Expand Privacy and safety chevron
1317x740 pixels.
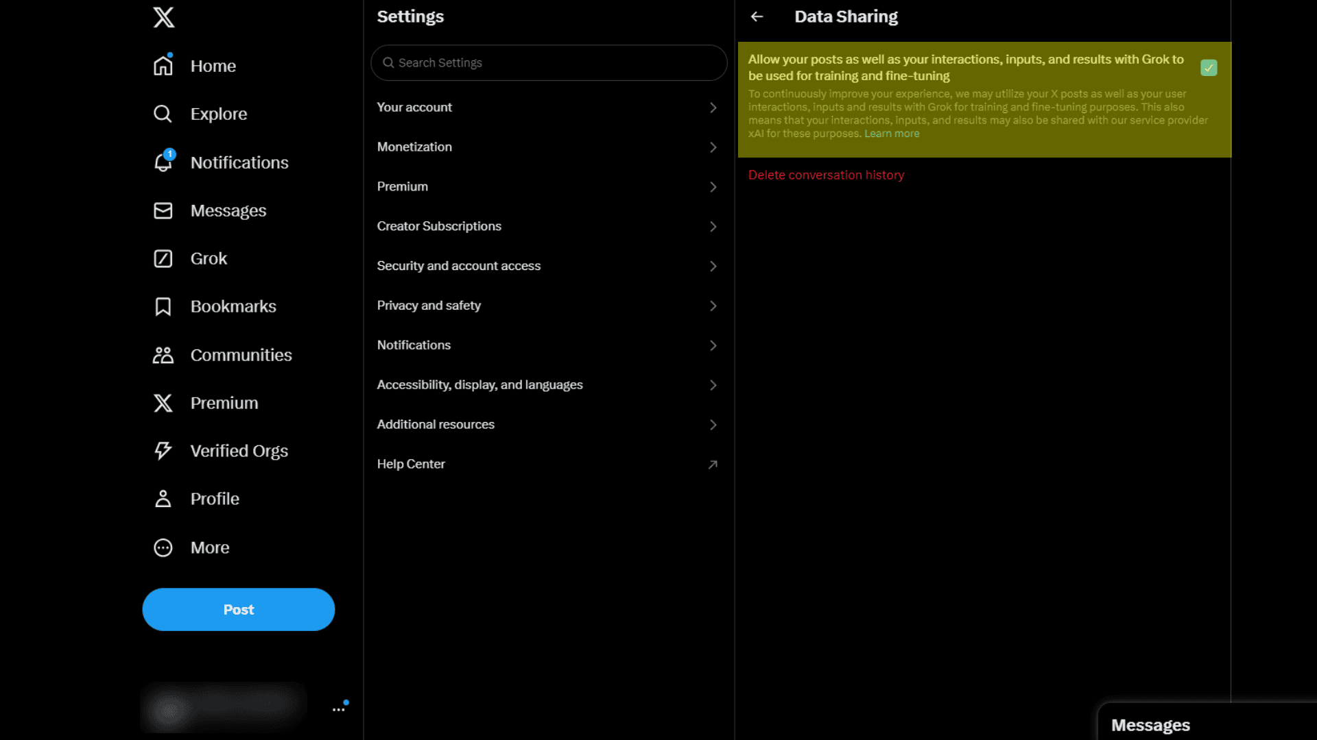713,306
